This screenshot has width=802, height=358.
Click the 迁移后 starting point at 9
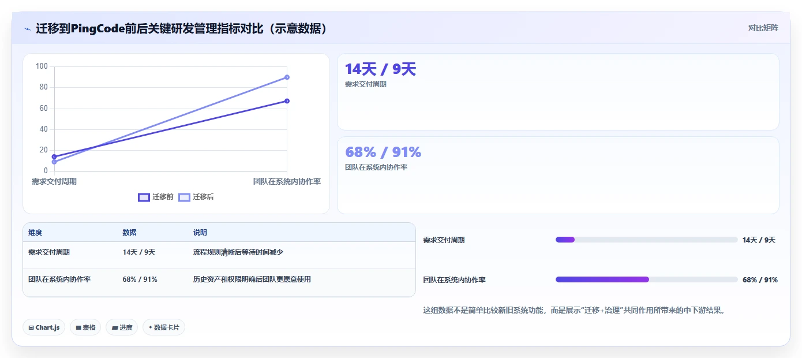click(54, 162)
